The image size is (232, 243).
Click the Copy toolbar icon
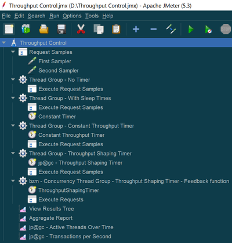pos(99,30)
